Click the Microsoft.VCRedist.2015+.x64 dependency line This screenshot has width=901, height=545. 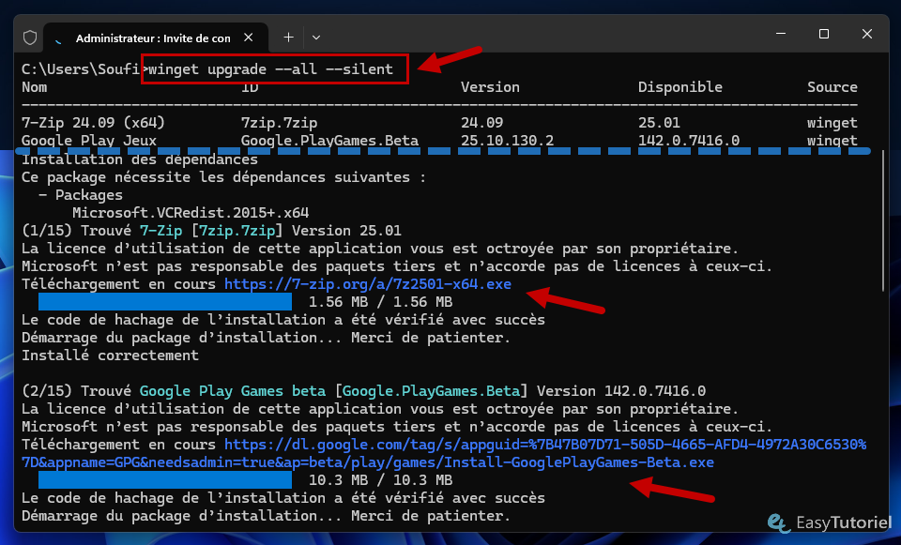click(191, 213)
